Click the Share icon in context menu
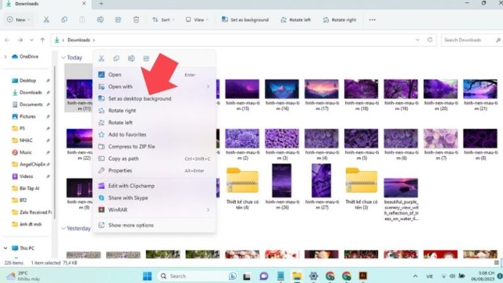The image size is (503, 283). (x=146, y=59)
